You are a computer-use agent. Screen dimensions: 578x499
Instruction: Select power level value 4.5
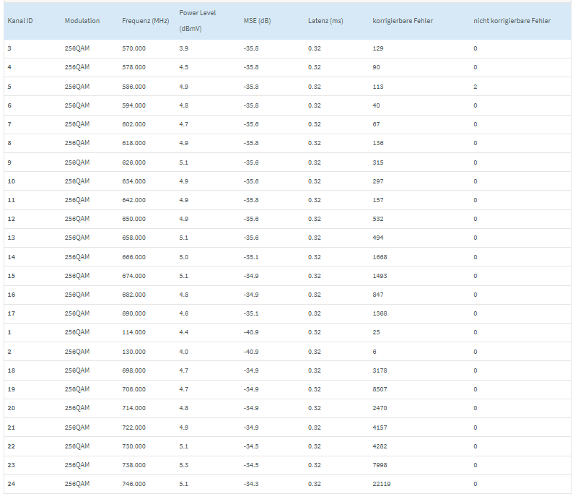(183, 67)
